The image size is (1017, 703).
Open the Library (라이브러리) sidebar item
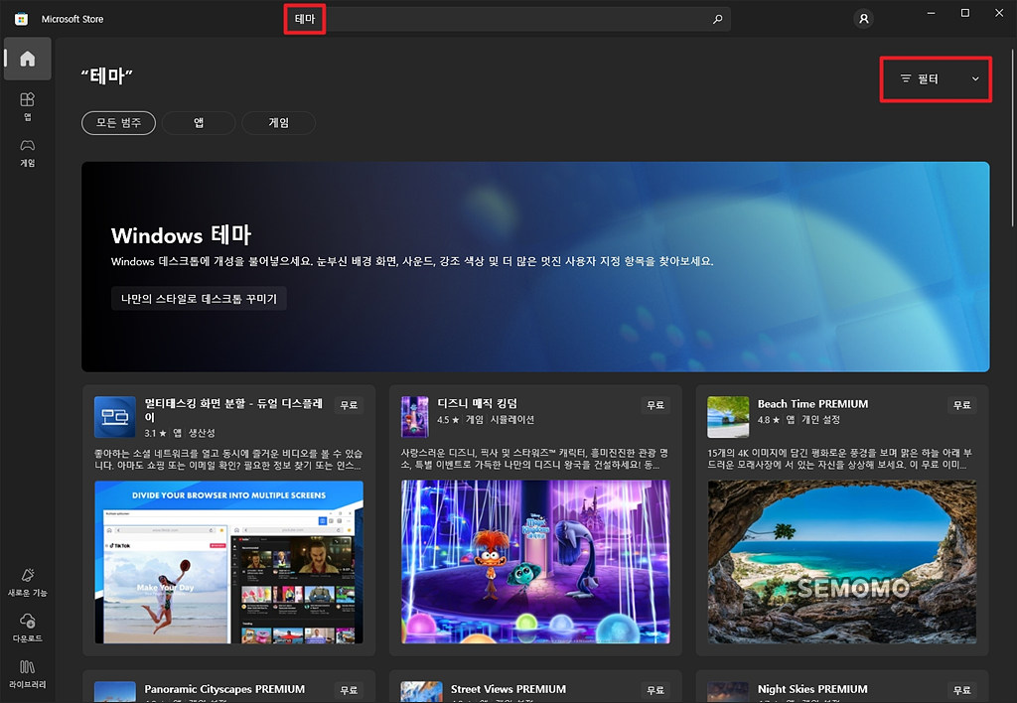(27, 674)
